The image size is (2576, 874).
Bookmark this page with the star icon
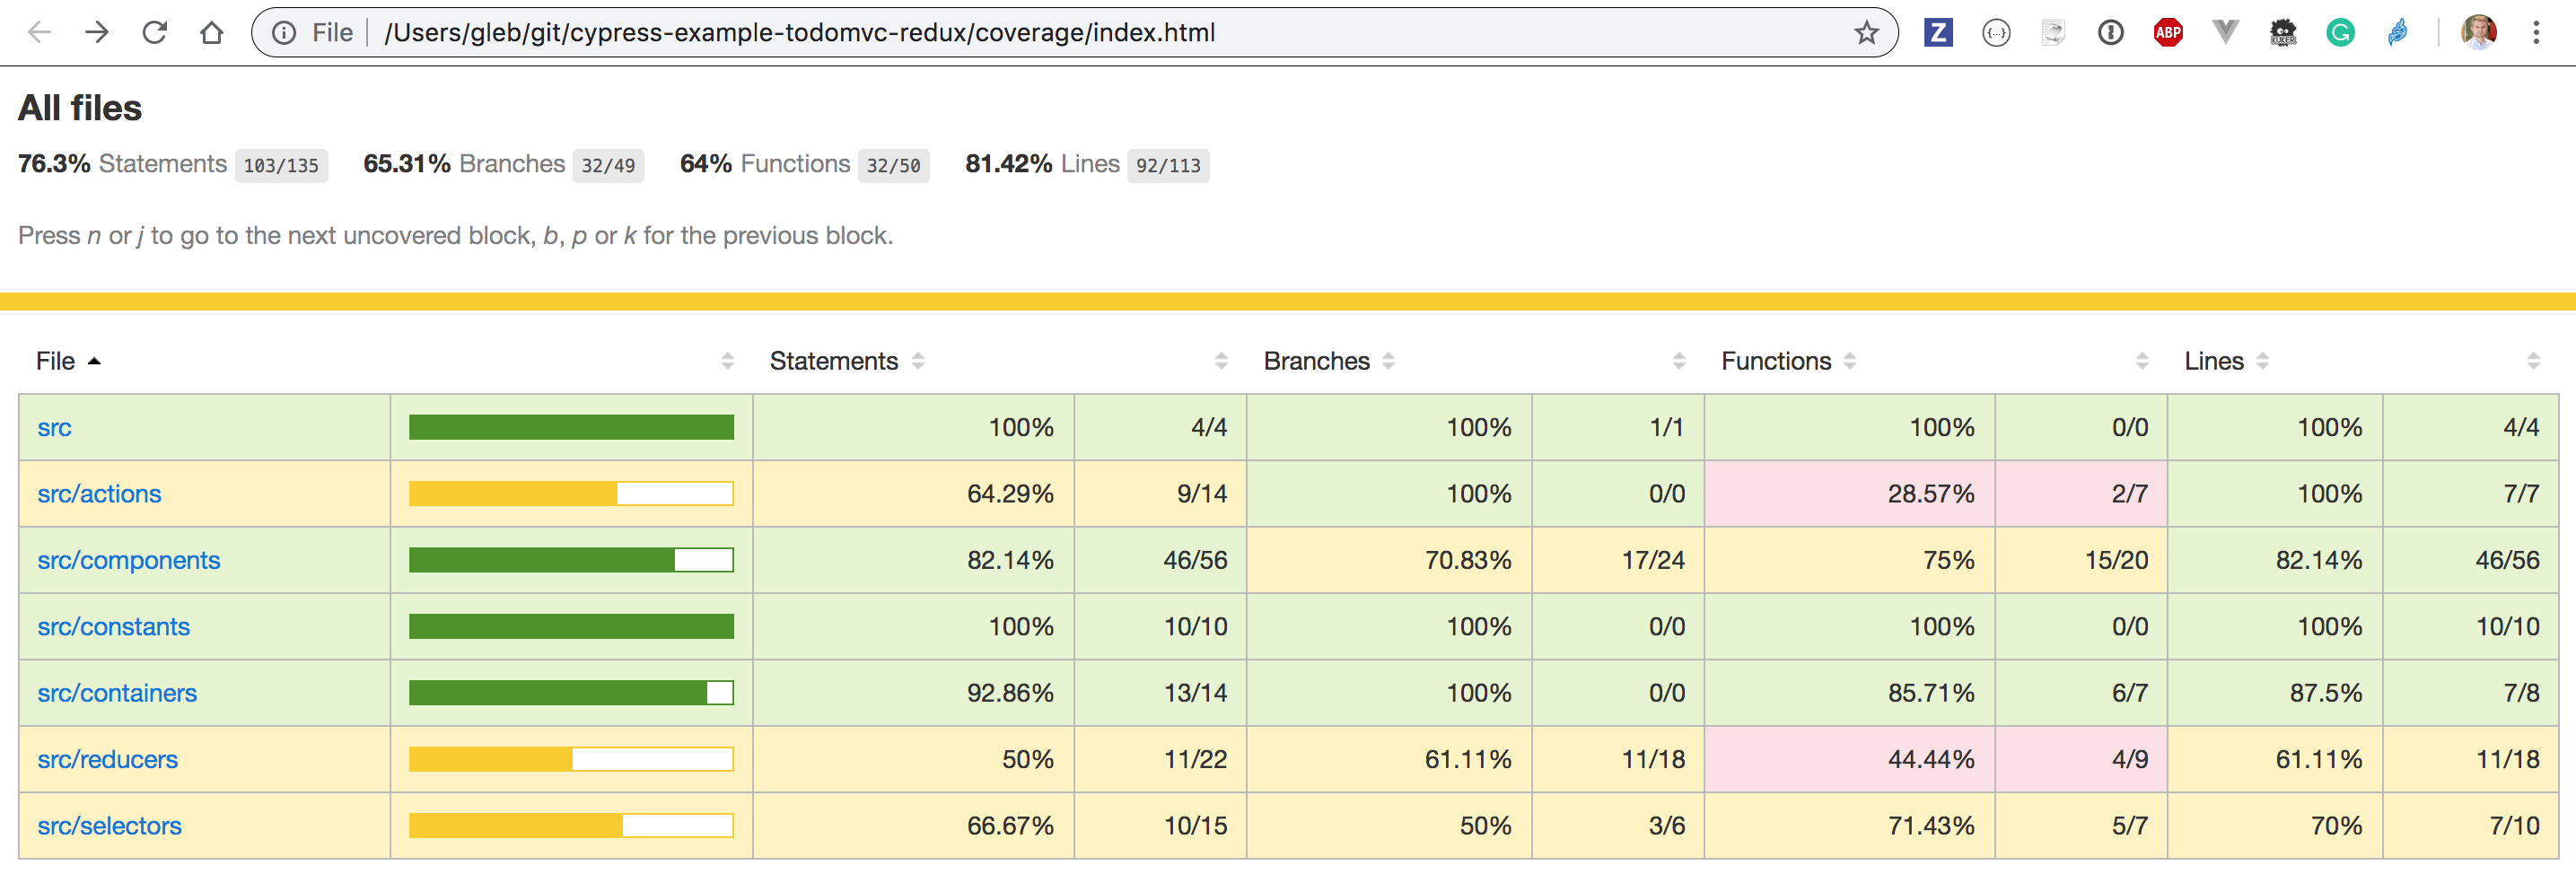(x=1866, y=33)
